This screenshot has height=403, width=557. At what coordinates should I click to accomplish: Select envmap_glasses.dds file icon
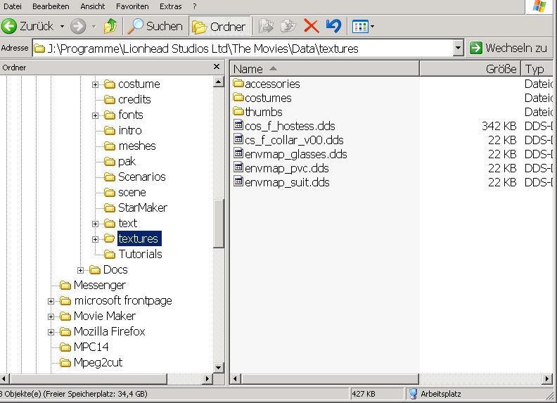(x=238, y=154)
